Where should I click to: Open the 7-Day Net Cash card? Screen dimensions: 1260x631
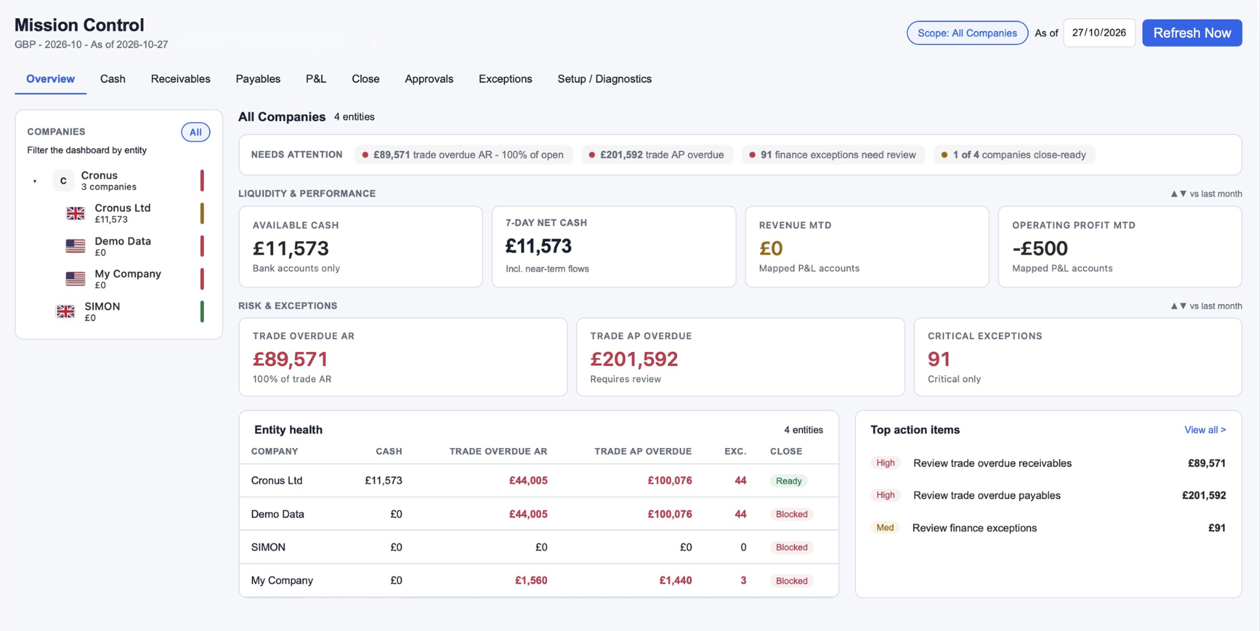pyautogui.click(x=614, y=247)
